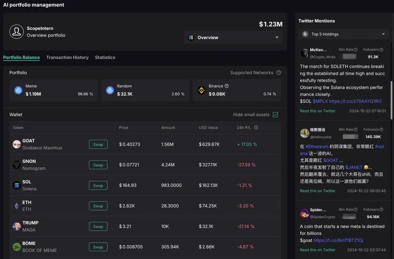Click the $1.23M total portfolio value

[x=271, y=24]
